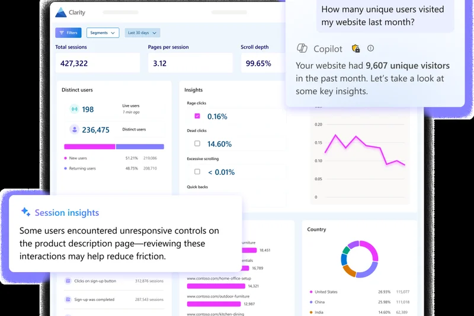Click the Copilot logo icon
The height and width of the screenshot is (316, 474).
(x=302, y=48)
